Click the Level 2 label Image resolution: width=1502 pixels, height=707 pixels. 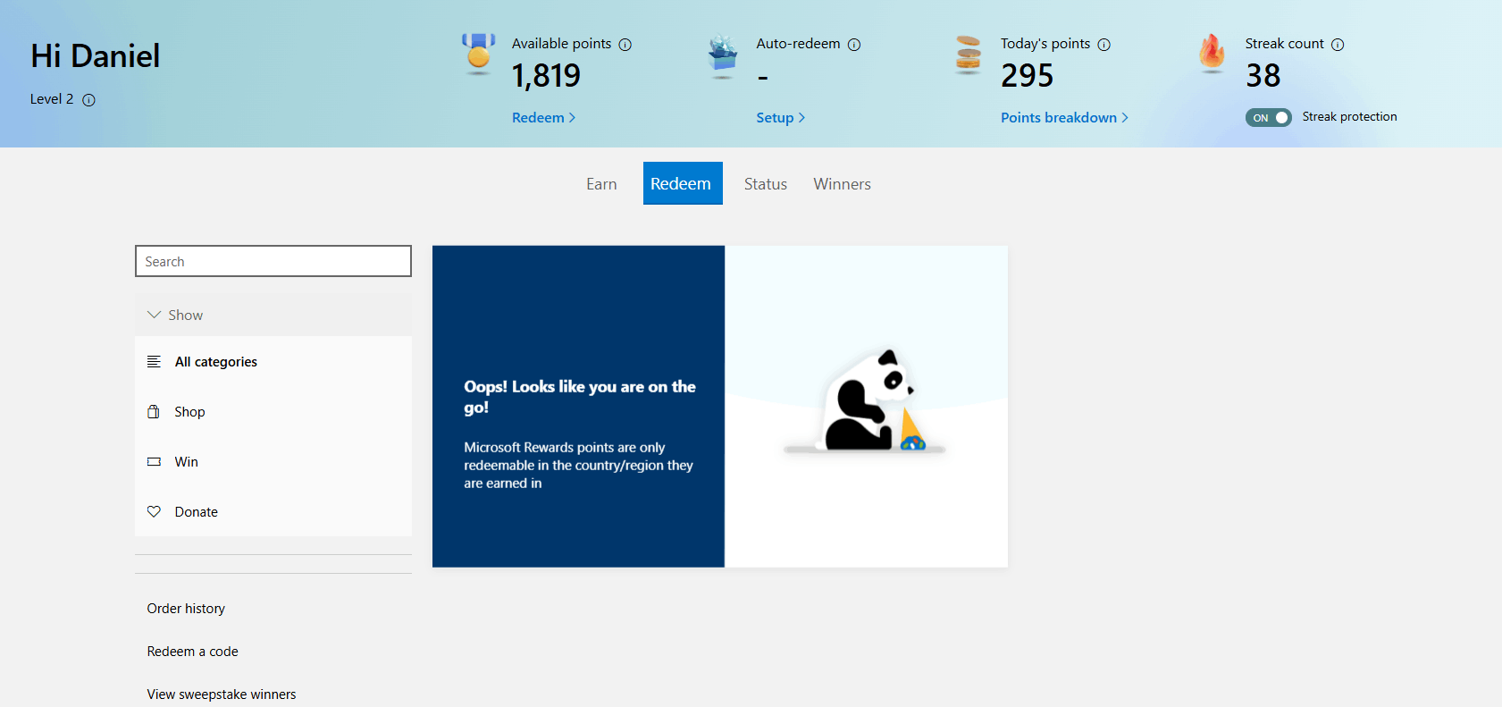52,99
